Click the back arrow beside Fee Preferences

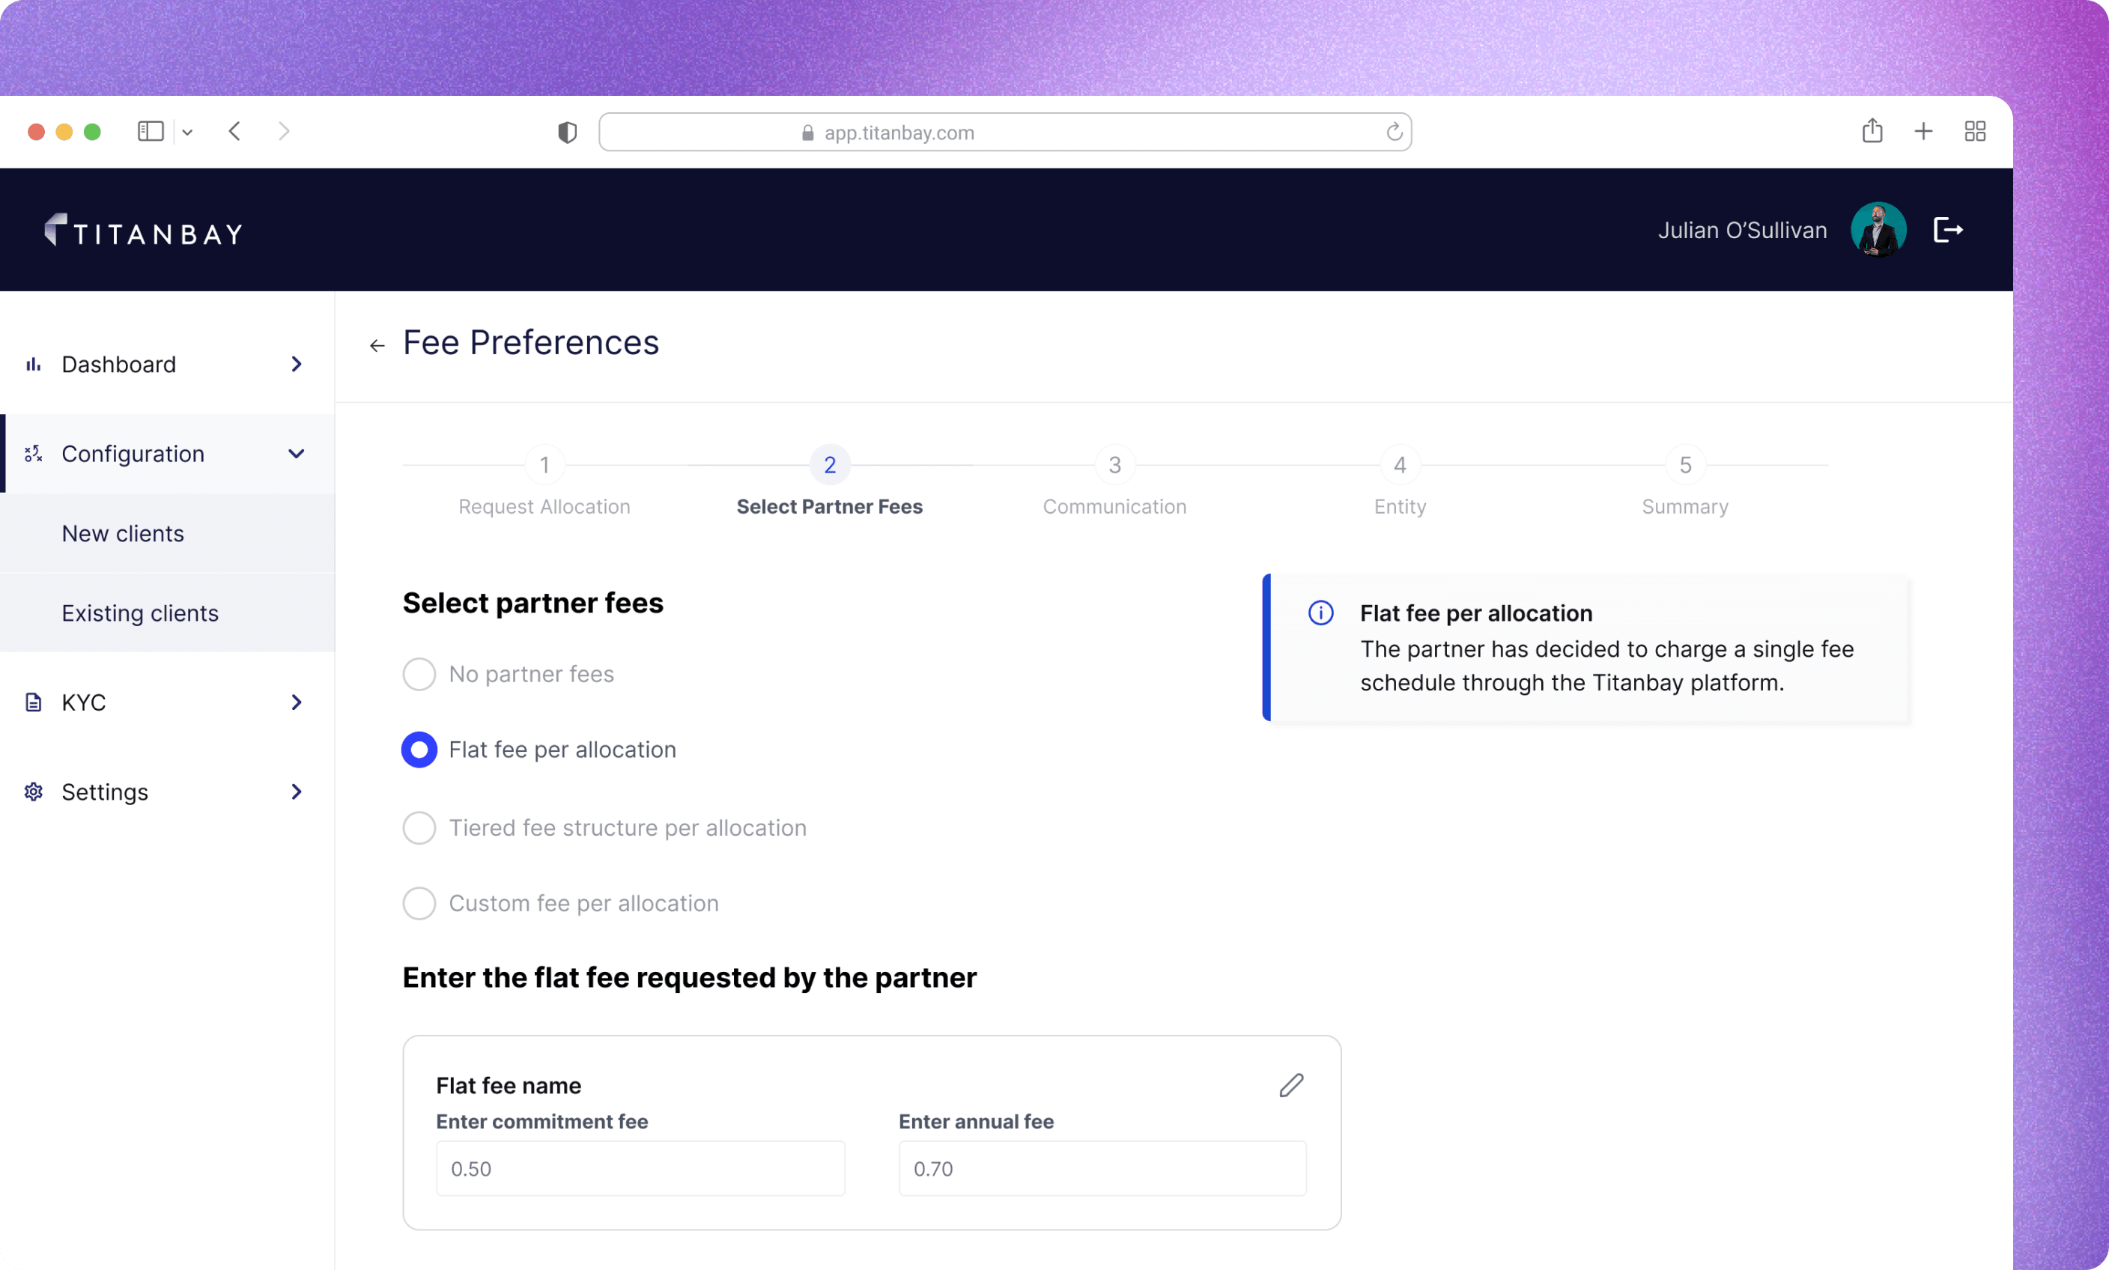377,346
